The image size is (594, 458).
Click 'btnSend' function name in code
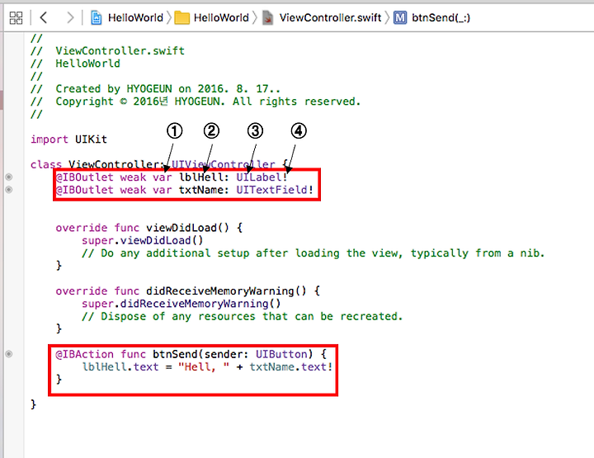[176, 354]
